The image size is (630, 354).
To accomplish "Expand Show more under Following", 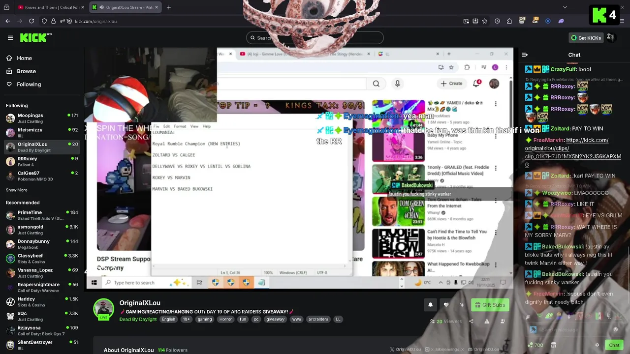I will click(x=17, y=190).
